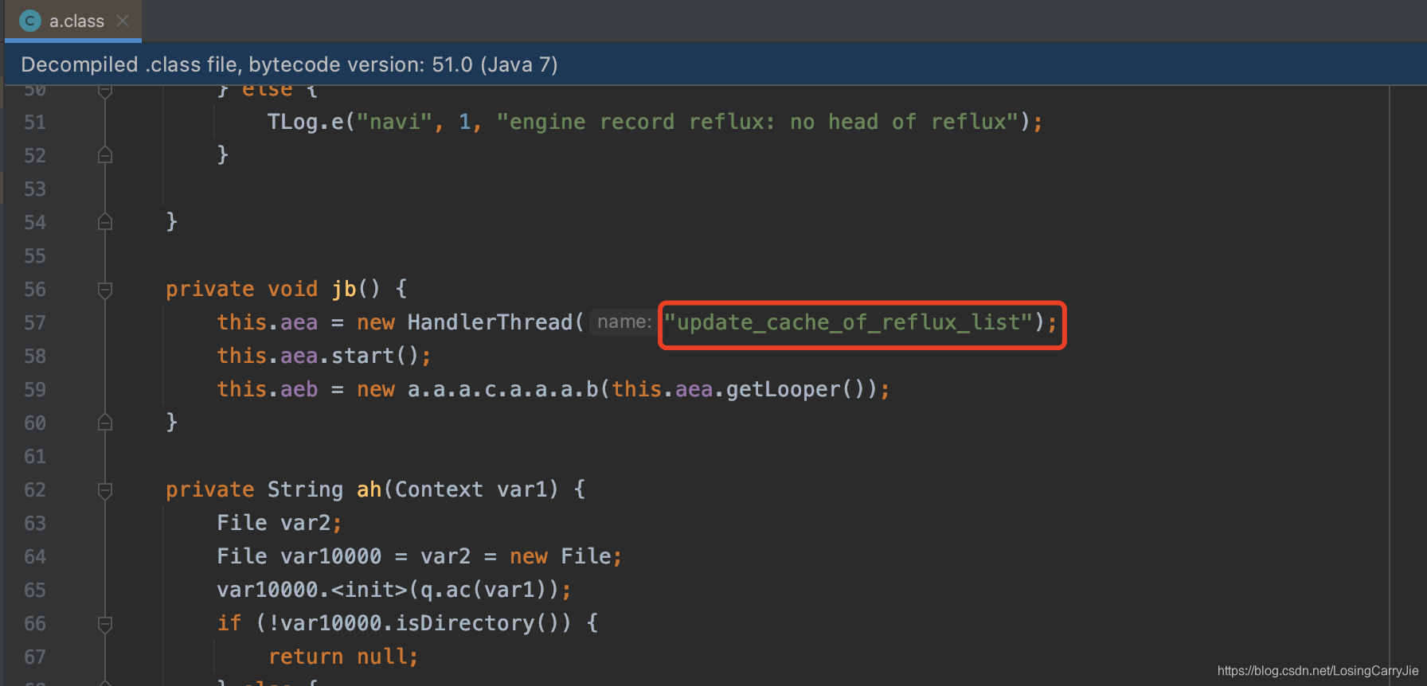Click the "engine record reflux" string literal

757,122
